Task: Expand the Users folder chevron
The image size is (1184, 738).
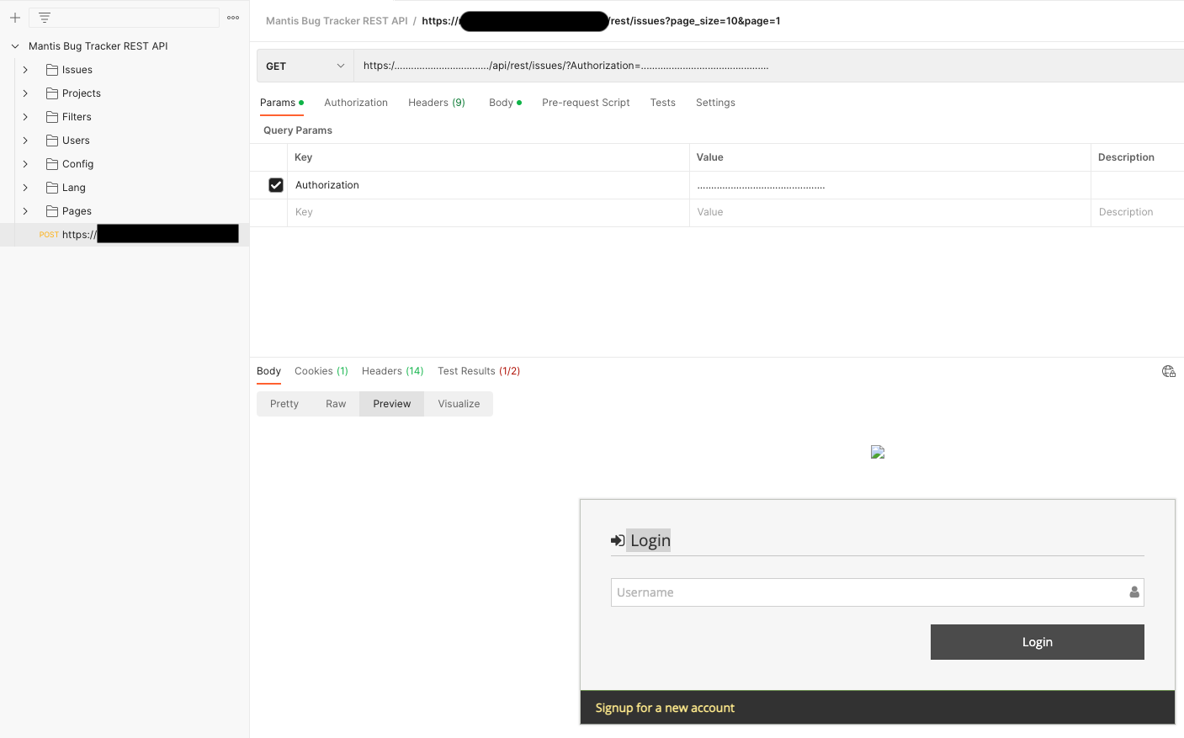Action: point(25,141)
